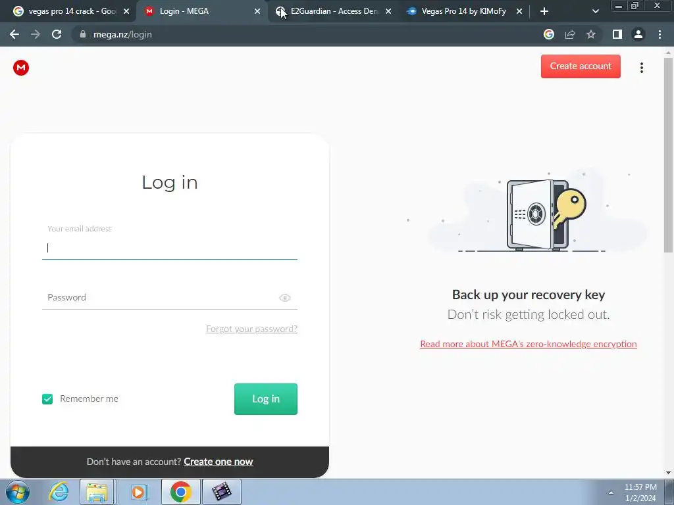
Task: Open the clock showing 11:57 PM
Action: tap(640, 493)
